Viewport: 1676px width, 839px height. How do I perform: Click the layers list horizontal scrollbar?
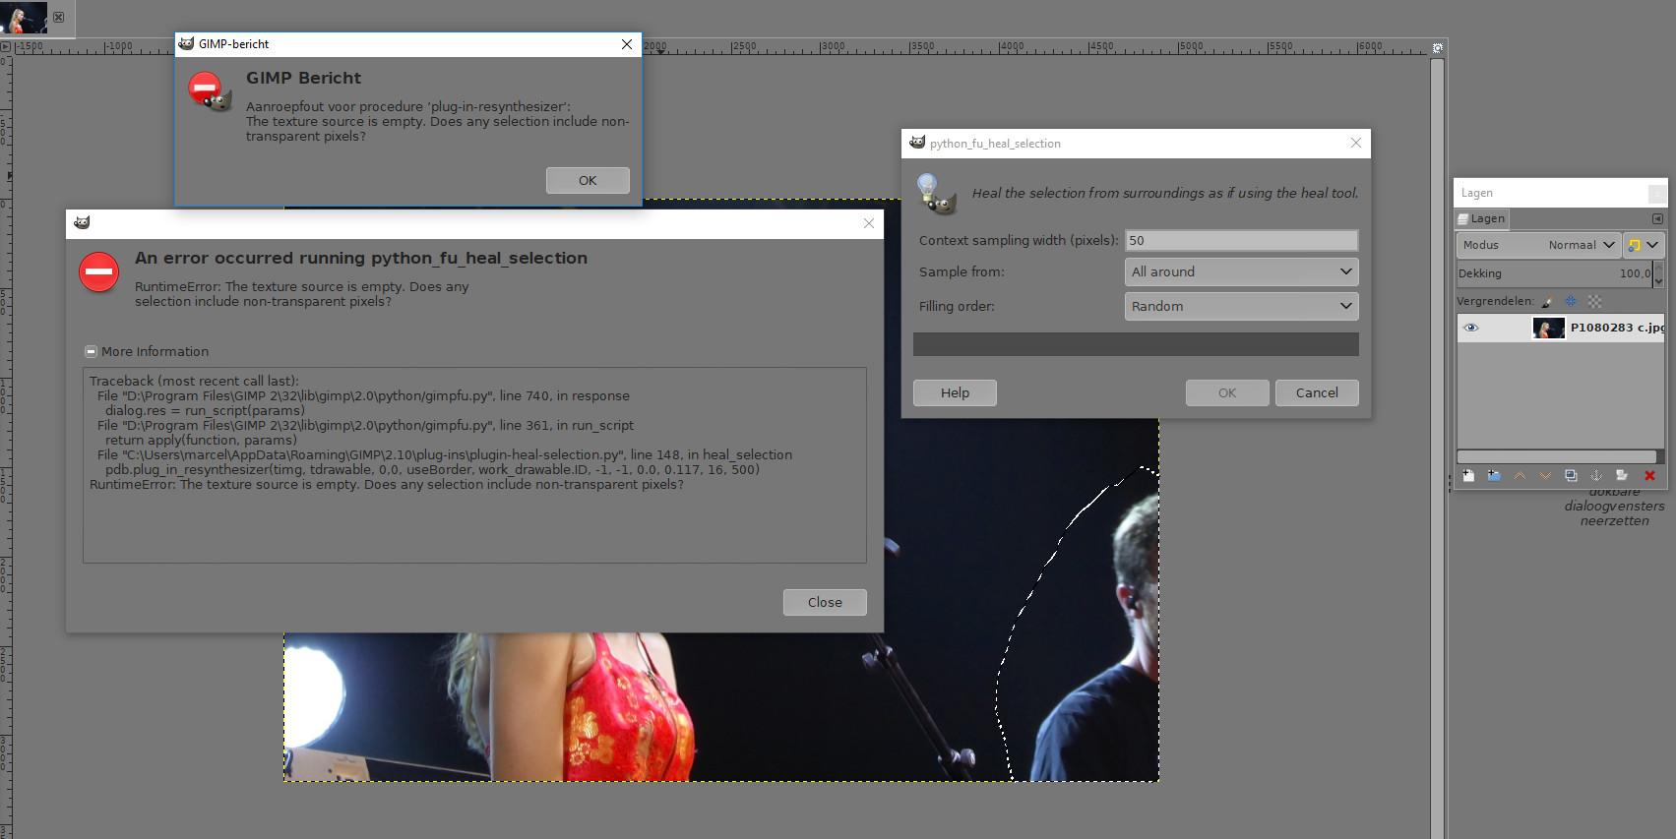(1557, 456)
